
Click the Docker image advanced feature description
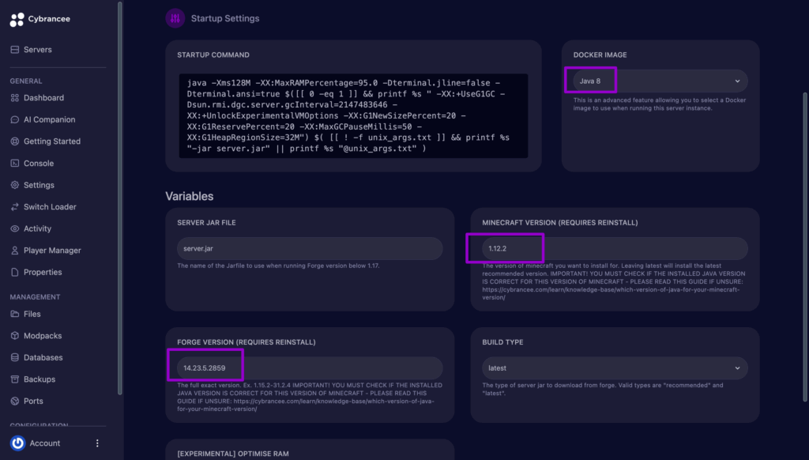660,104
